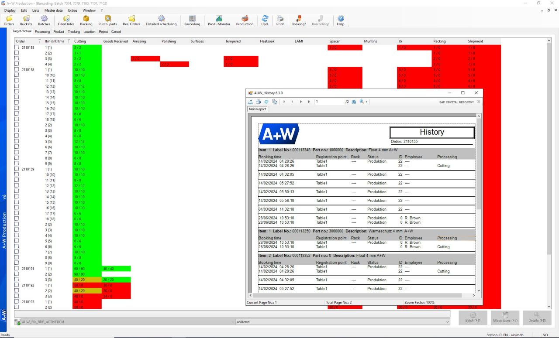The image size is (559, 338).
Task: Open the Master data menu
Action: click(x=53, y=10)
